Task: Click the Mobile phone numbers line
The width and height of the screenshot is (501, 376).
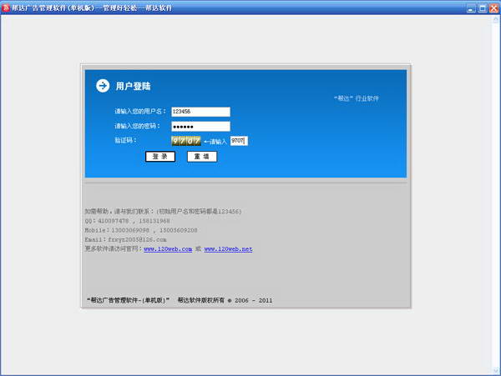Action: coord(141,230)
